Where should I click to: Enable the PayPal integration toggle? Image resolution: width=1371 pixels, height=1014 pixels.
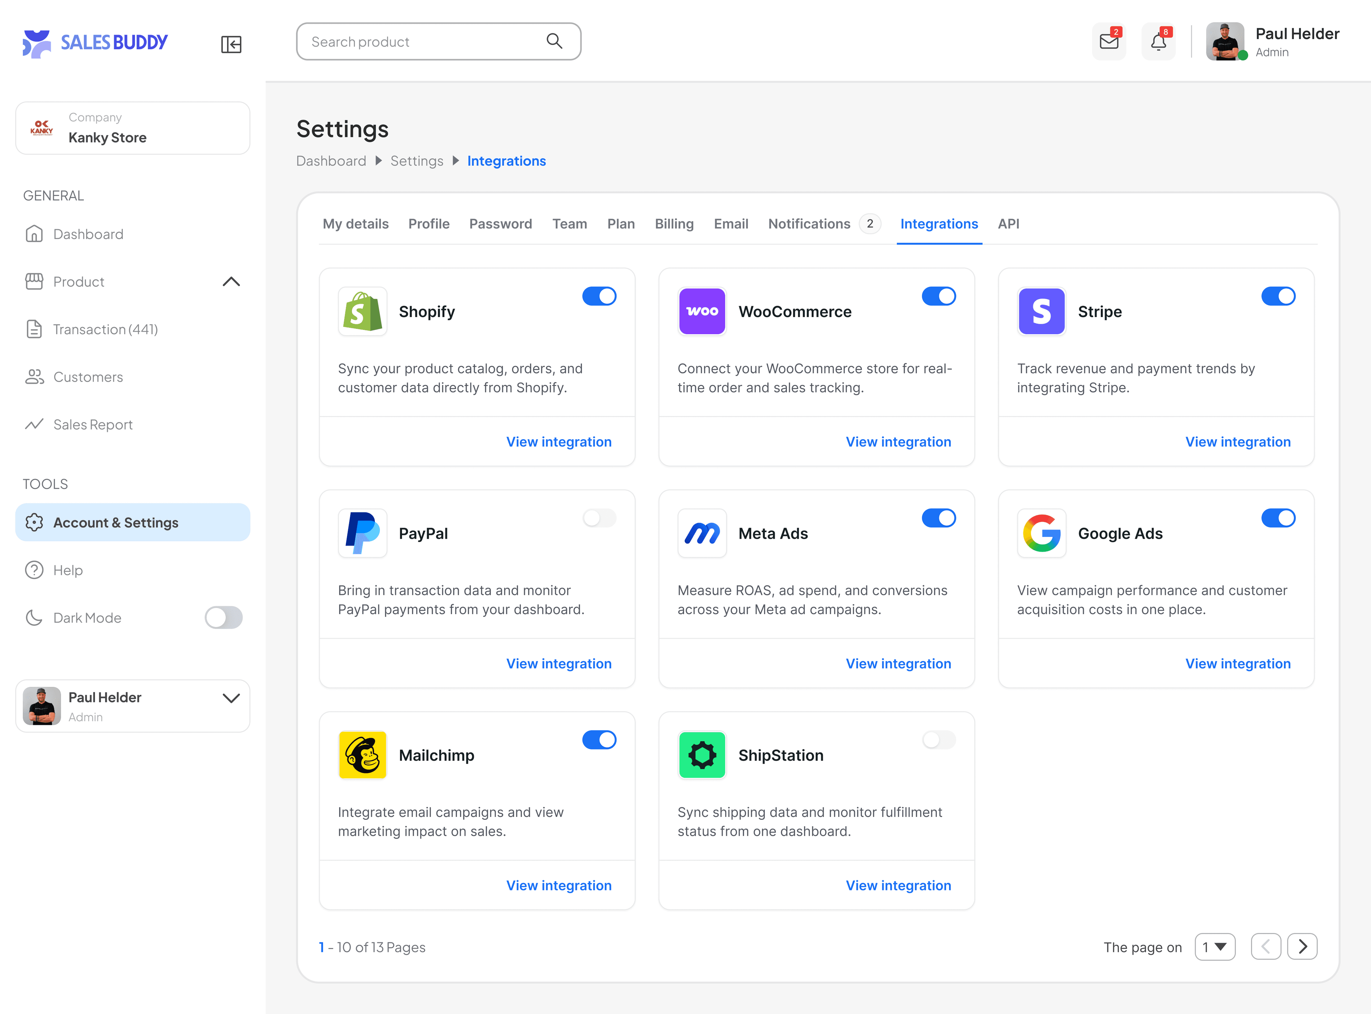click(x=599, y=518)
